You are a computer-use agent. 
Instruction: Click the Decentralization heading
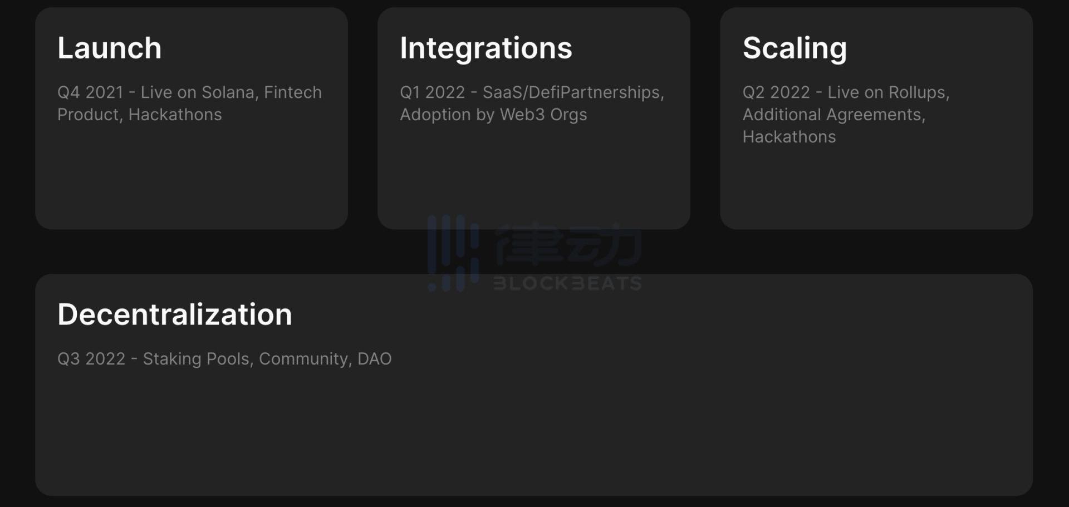pos(175,314)
